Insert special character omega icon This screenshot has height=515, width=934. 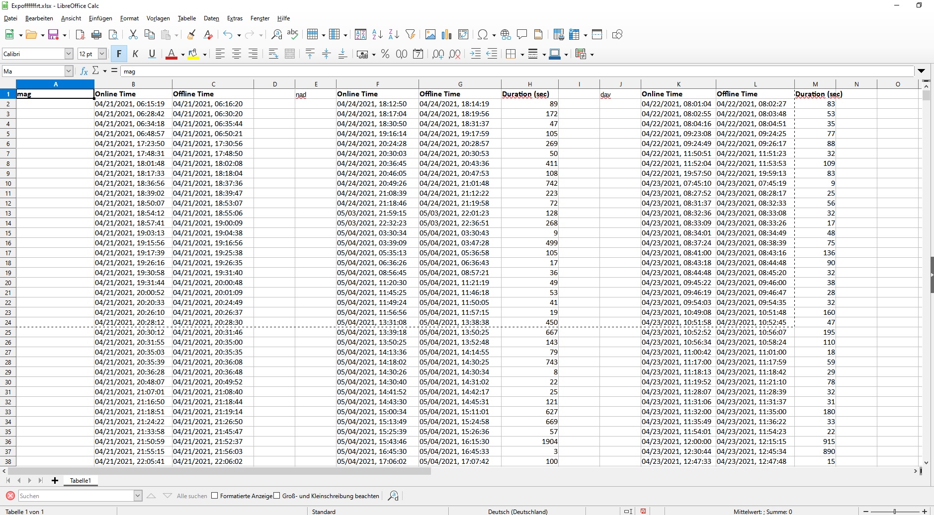pyautogui.click(x=482, y=35)
